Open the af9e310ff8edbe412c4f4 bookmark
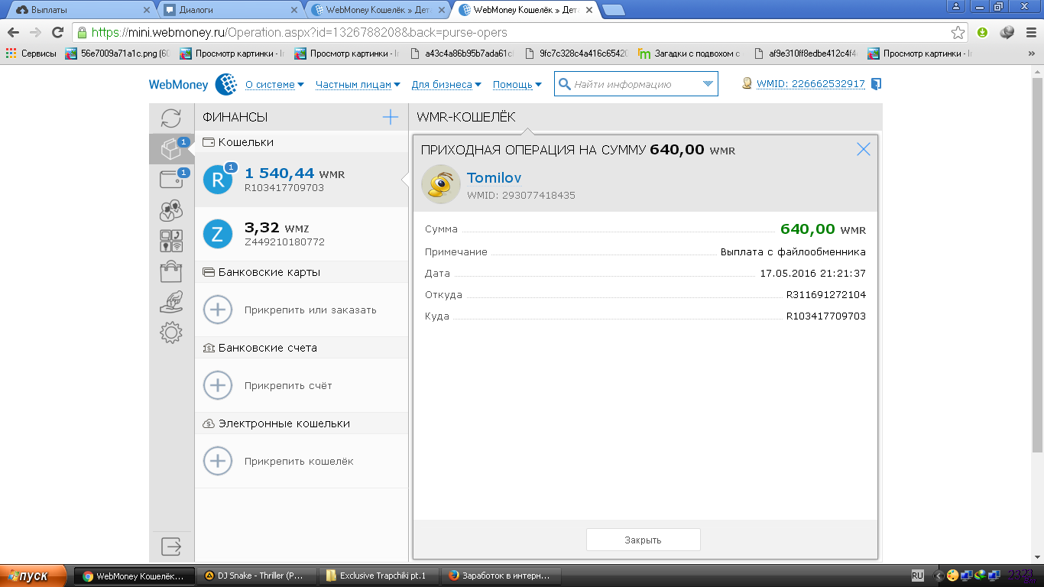Viewport: 1044px width, 587px height. coord(806,54)
